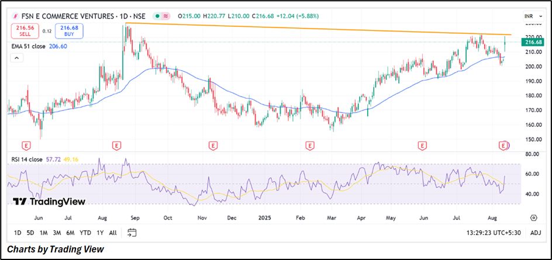The height and width of the screenshot is (260, 552).
Task: Click the TradingView logo
Action: [x=50, y=202]
